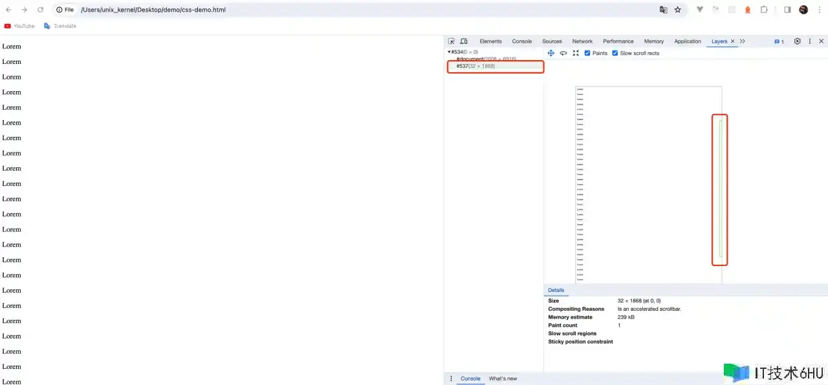Open the YouTube bookmark
The height and width of the screenshot is (385, 828).
coord(19,26)
